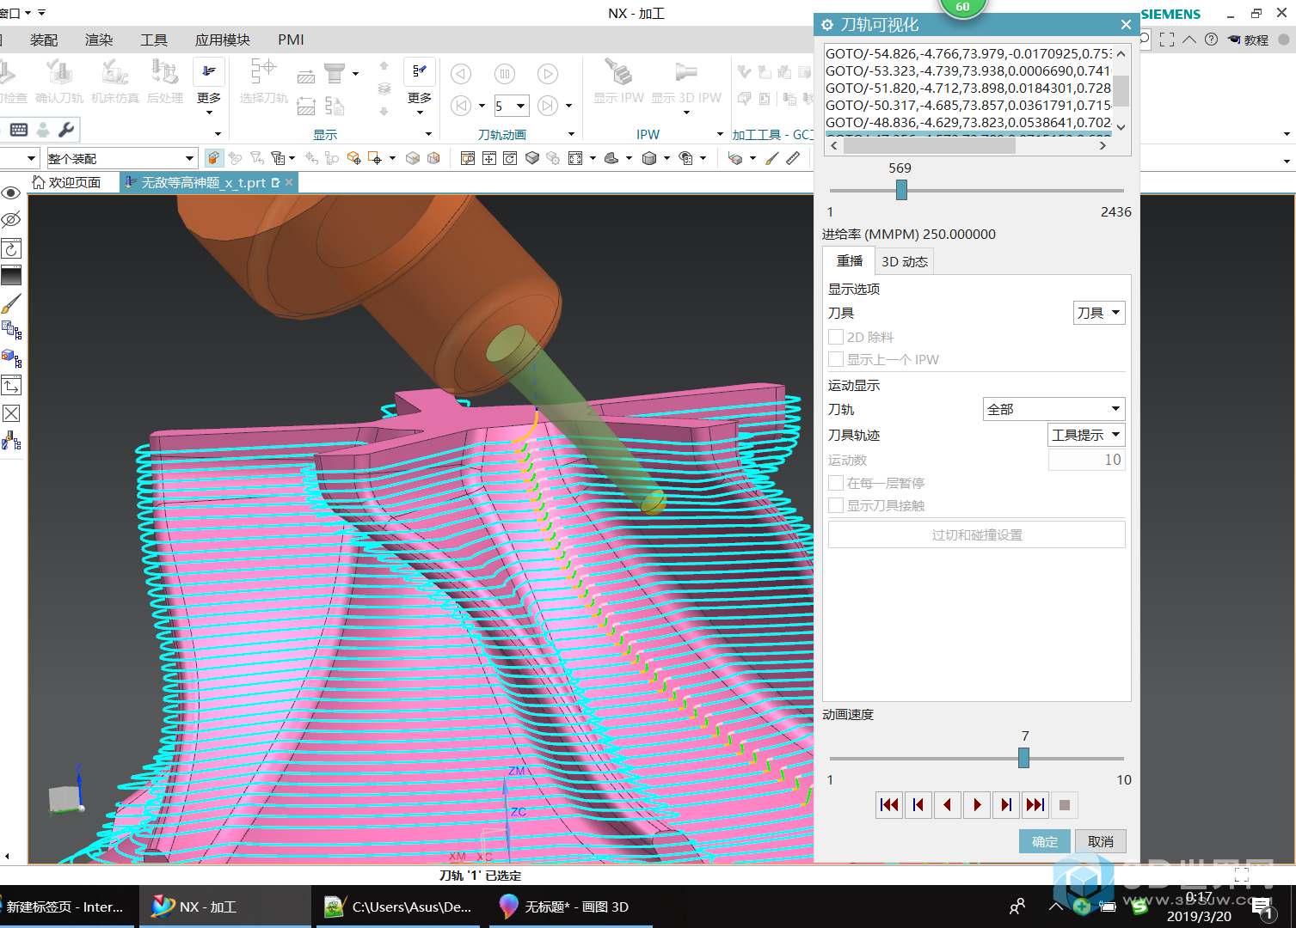Click the settings gear in the 刀轨可视化 title
Image resolution: width=1296 pixels, height=928 pixels.
[x=827, y=25]
